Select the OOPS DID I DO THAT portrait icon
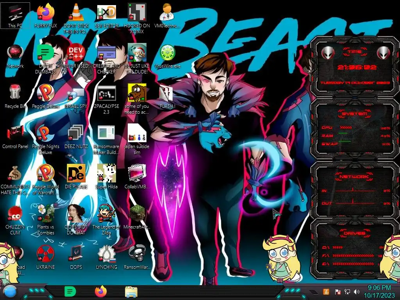400x300 pixels. 76,220
